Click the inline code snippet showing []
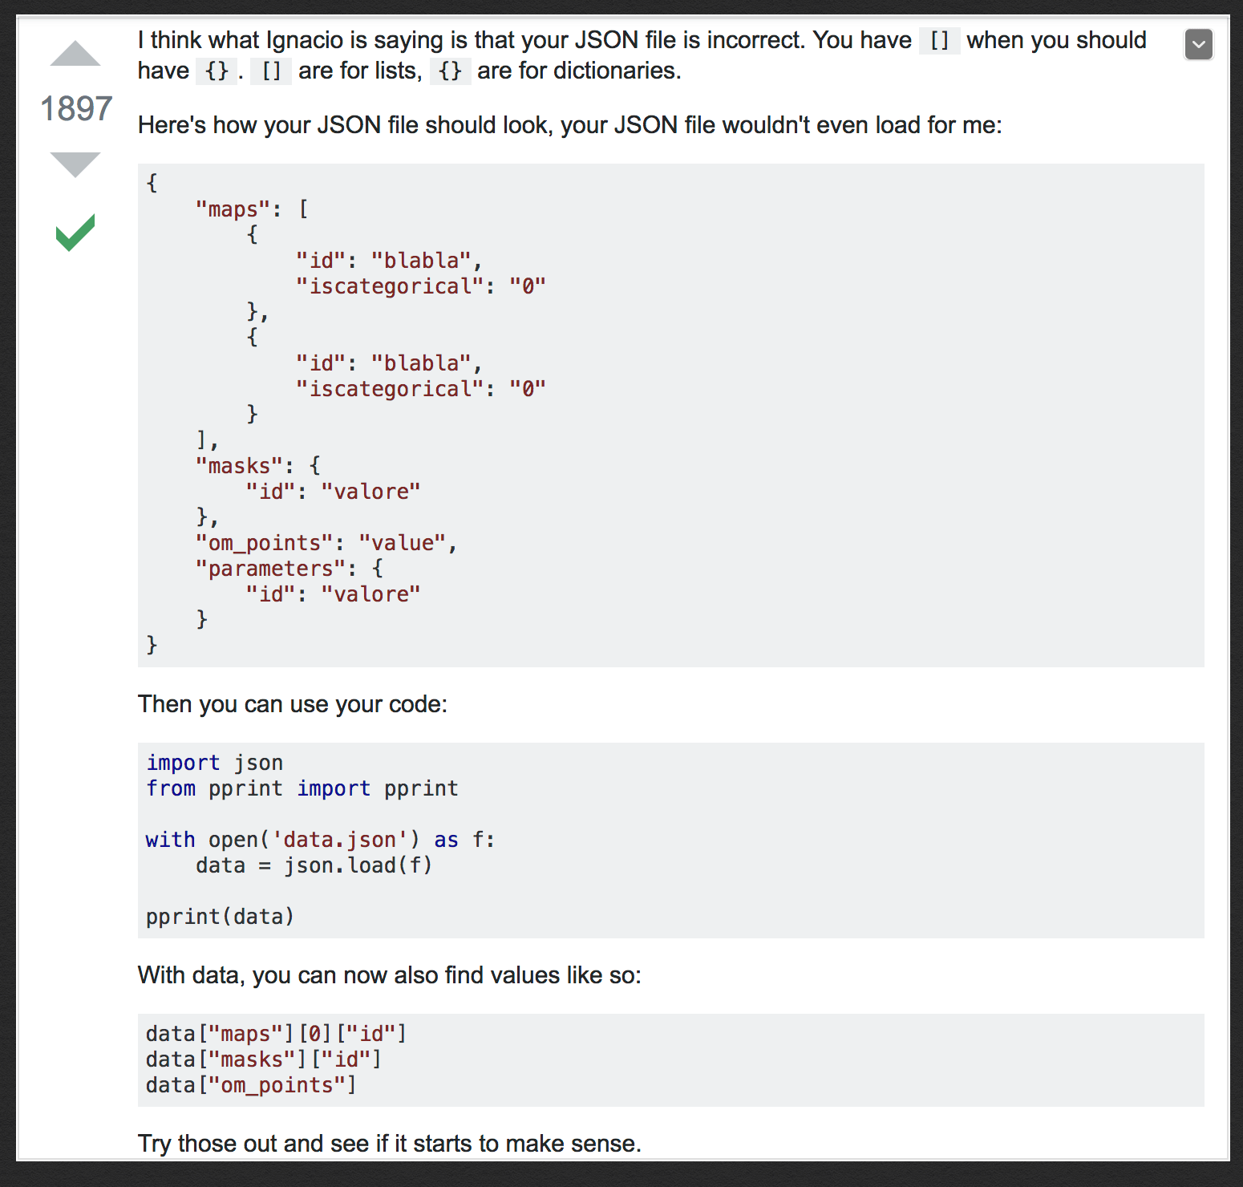Screen dimensions: 1243x1187 pos(940,40)
